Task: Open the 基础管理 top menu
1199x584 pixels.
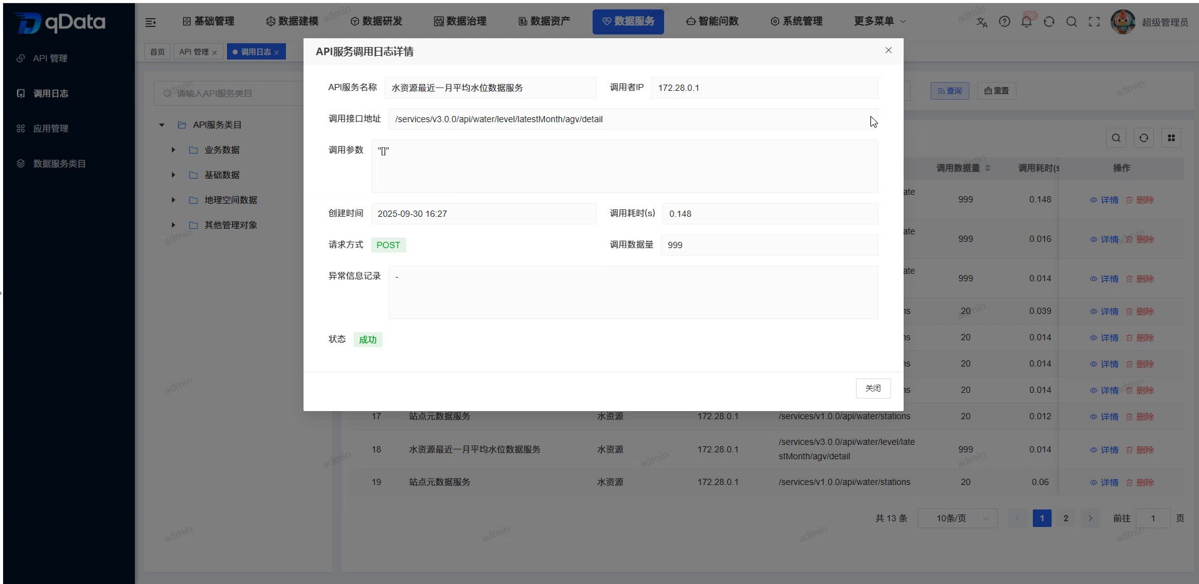Action: 208,21
